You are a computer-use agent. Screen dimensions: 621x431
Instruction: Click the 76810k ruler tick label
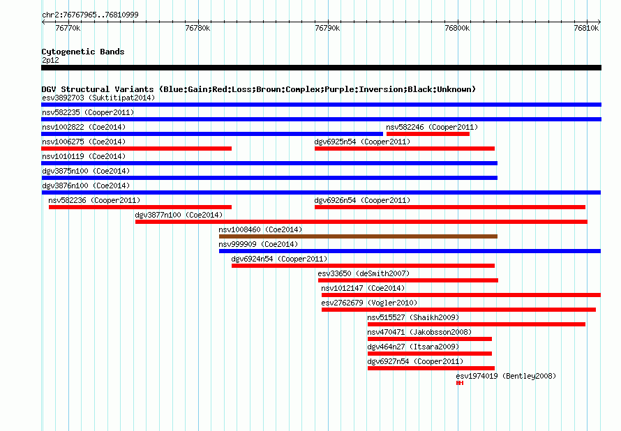(586, 28)
